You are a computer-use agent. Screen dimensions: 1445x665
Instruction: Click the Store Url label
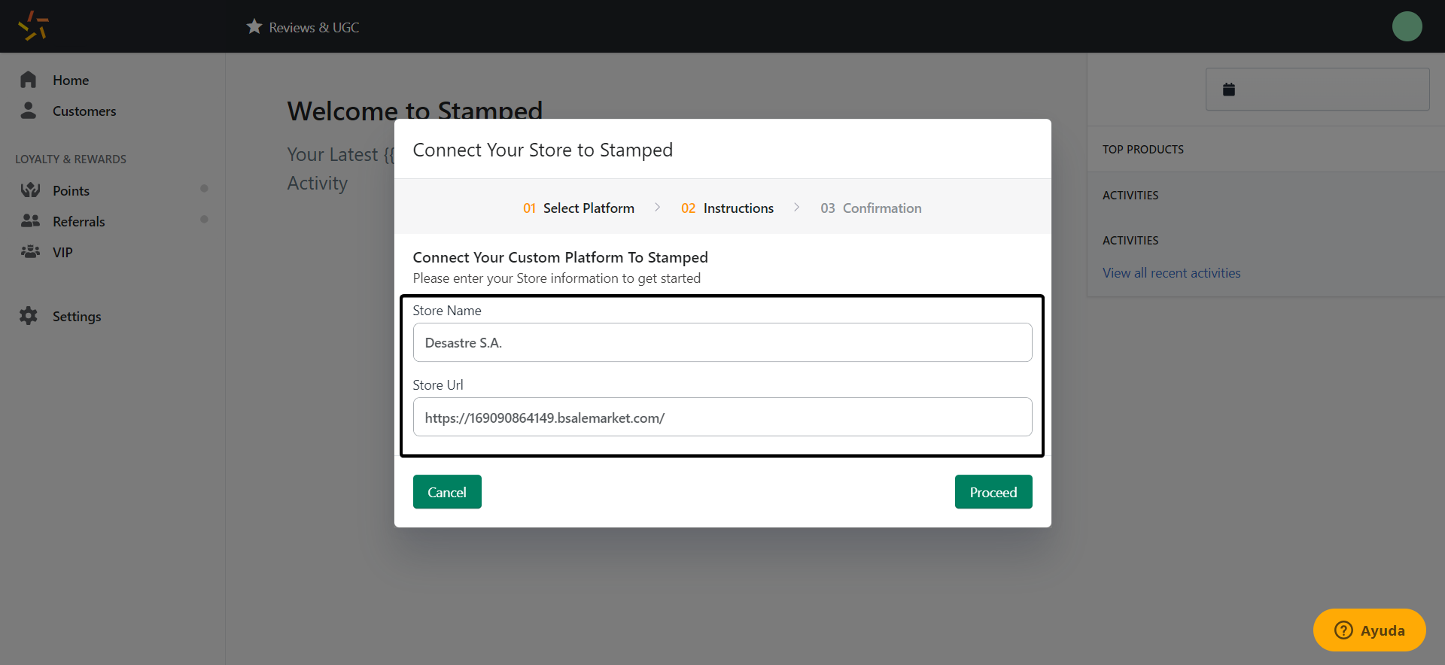pos(438,385)
